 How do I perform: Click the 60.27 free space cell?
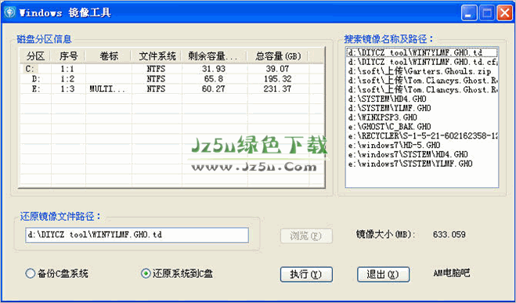coord(214,88)
